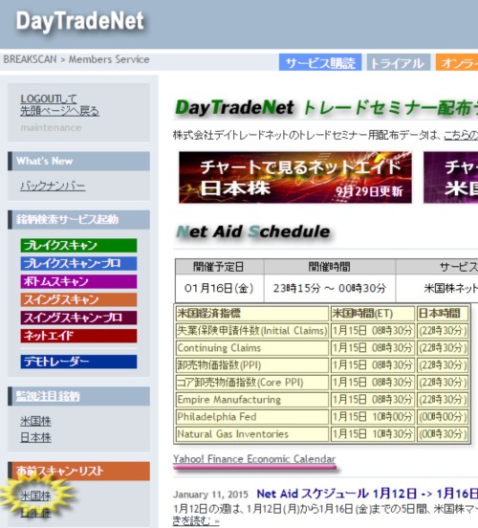Launch the purple ボトムスキャン button
This screenshot has width=478, height=528.
point(78,281)
